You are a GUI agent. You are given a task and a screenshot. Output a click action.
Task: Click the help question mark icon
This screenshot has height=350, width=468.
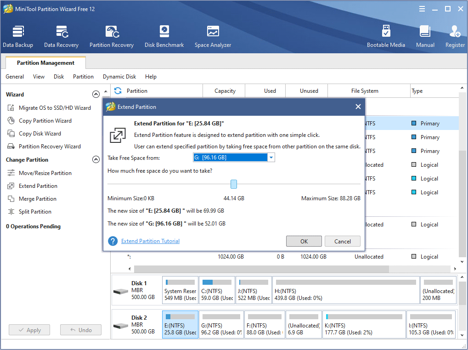(113, 241)
